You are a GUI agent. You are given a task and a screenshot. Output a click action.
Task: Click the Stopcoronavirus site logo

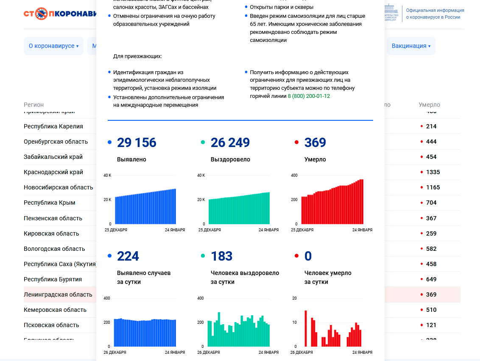pyautogui.click(x=60, y=14)
